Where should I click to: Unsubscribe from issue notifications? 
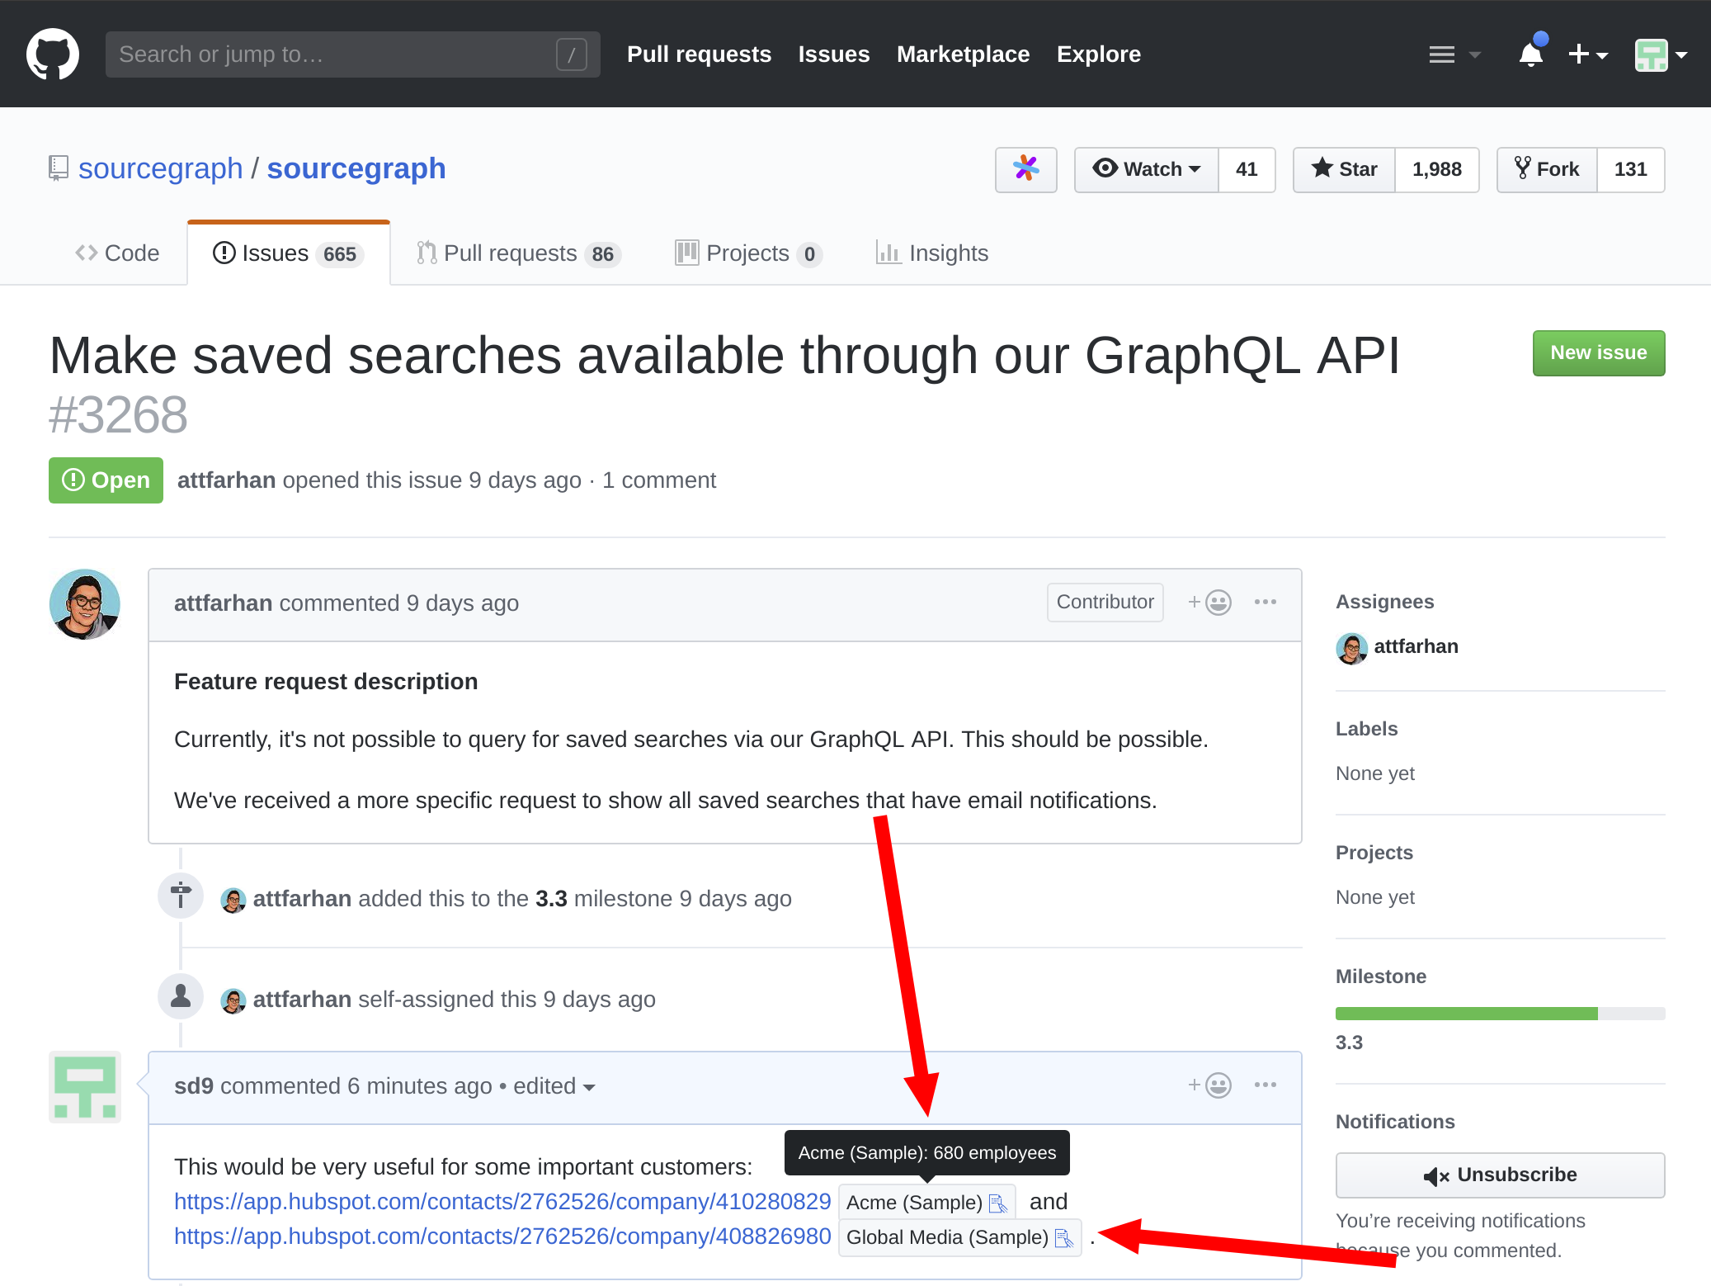point(1500,1175)
